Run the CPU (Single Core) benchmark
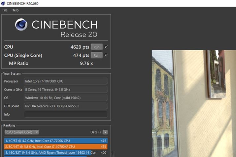236x157 pixels. click(97, 55)
